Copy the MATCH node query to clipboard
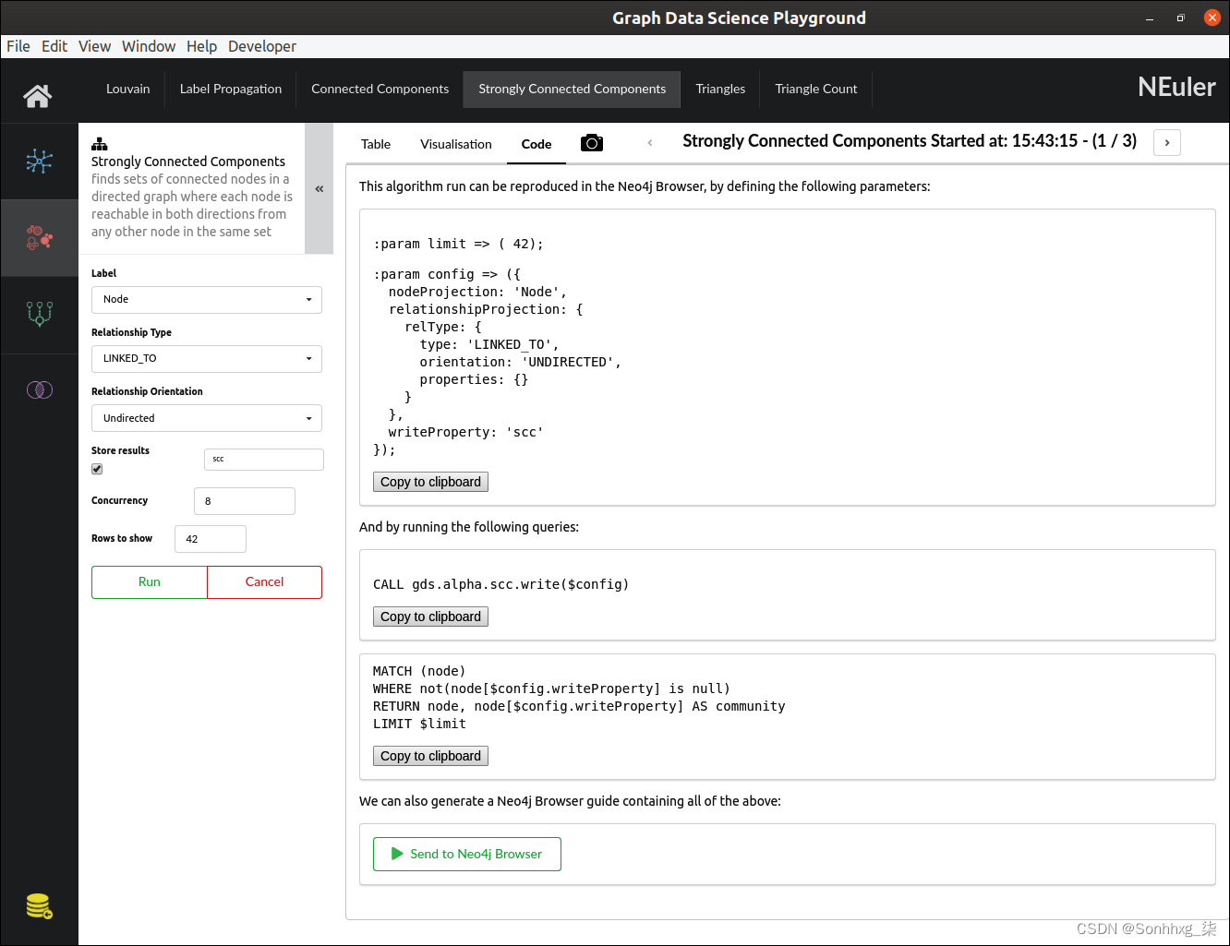Viewport: 1230px width, 946px height. (x=430, y=756)
